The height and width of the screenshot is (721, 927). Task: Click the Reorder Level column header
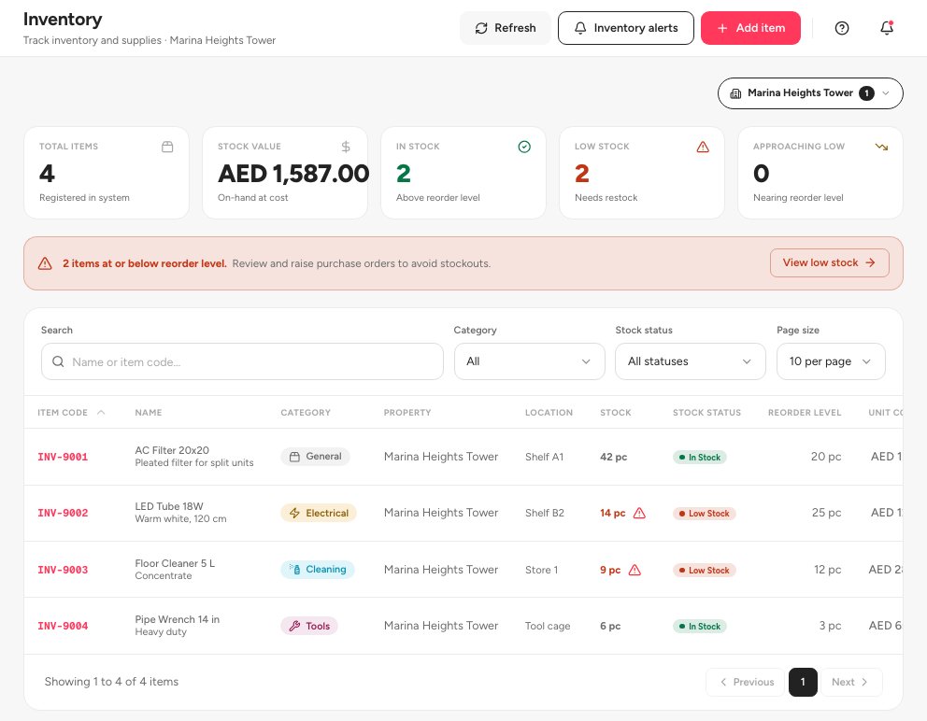pyautogui.click(x=804, y=413)
